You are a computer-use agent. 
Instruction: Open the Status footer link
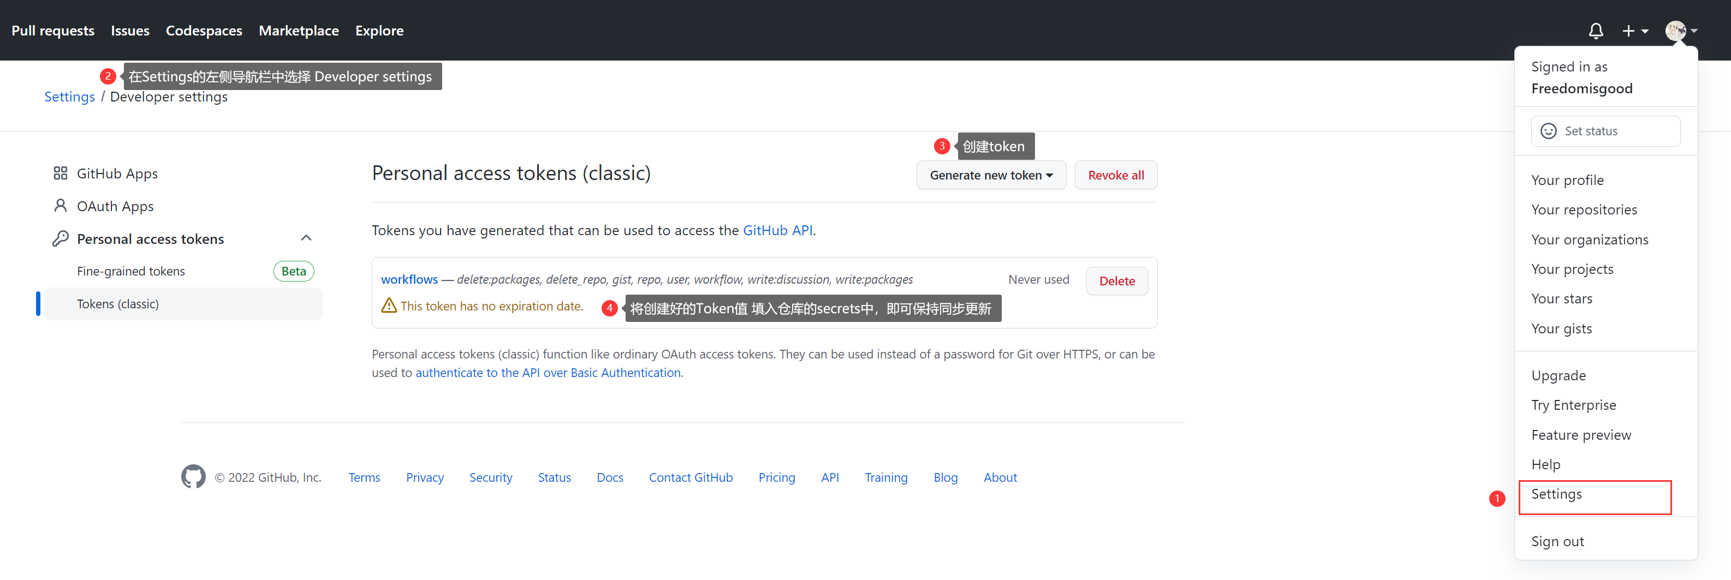[x=555, y=477]
